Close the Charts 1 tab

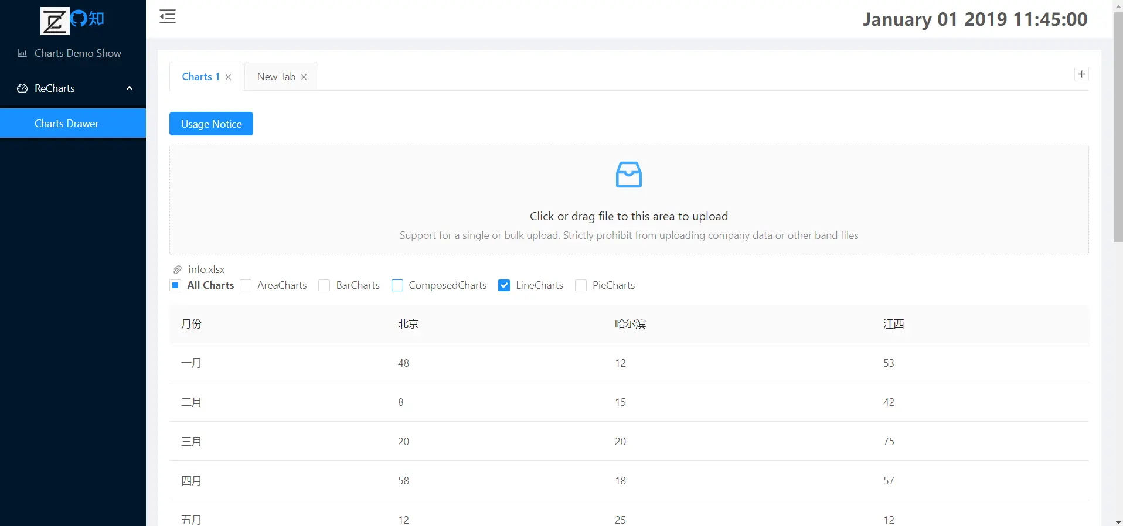[x=229, y=77]
